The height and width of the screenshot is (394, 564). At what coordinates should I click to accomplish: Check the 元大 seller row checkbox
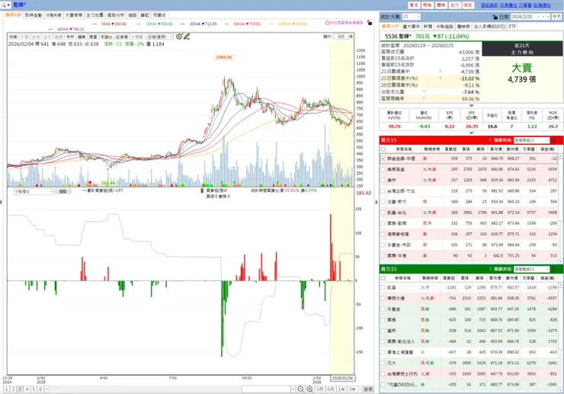coord(383,363)
